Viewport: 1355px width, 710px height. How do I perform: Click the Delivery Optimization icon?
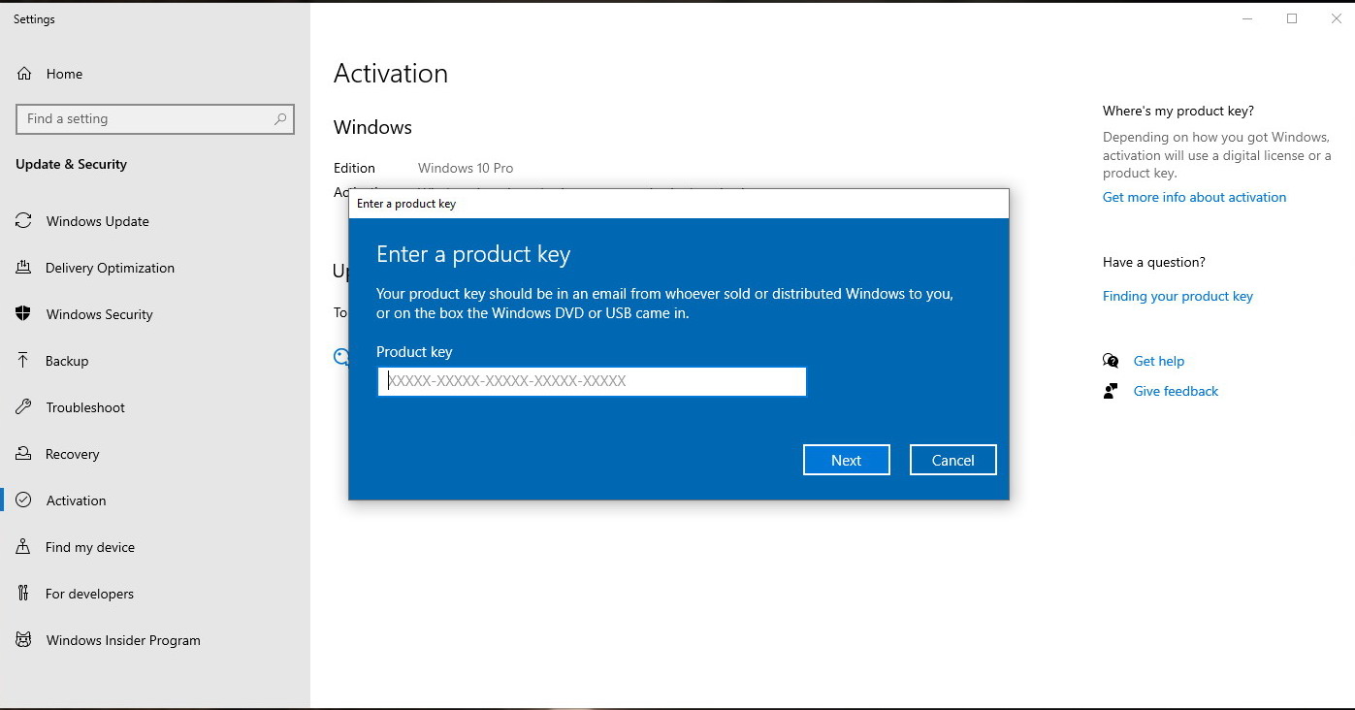24,268
